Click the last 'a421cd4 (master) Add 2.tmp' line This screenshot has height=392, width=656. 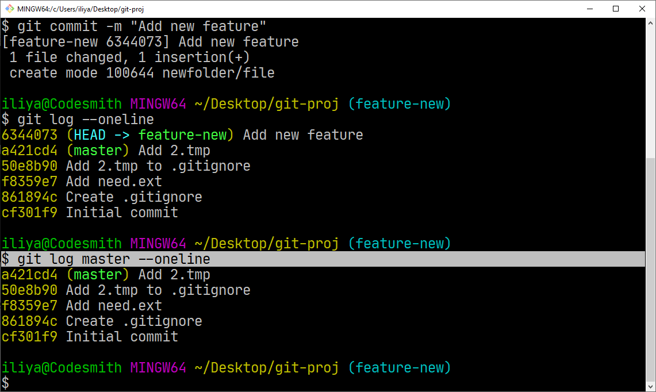[x=106, y=274]
